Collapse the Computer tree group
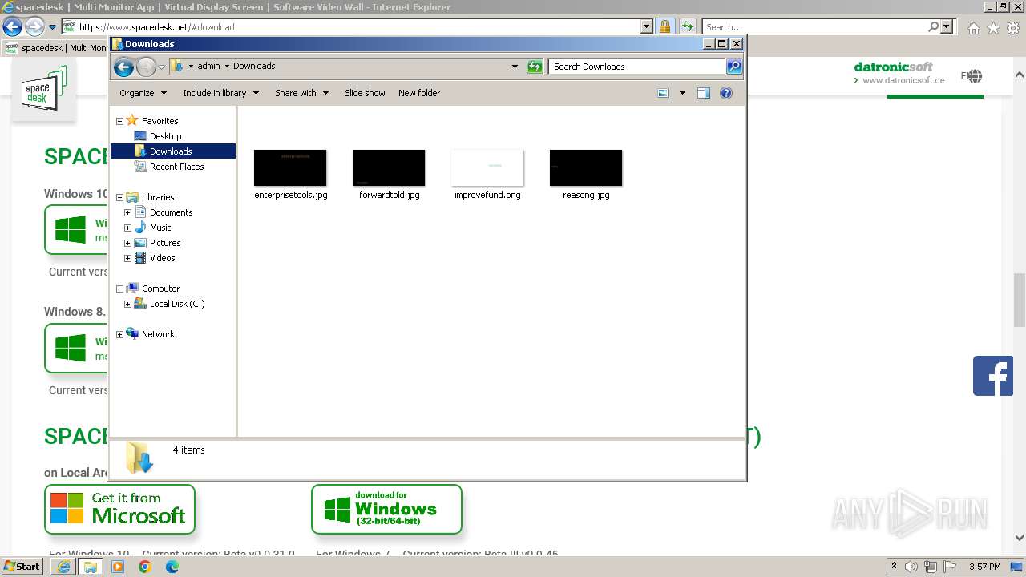 pyautogui.click(x=119, y=288)
